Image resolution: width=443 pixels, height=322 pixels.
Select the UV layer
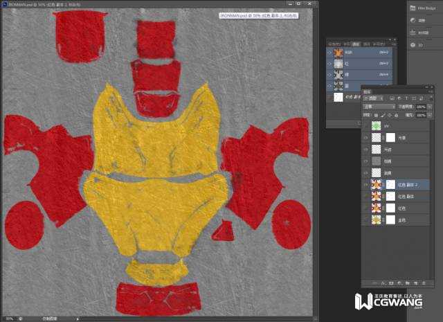396,126
